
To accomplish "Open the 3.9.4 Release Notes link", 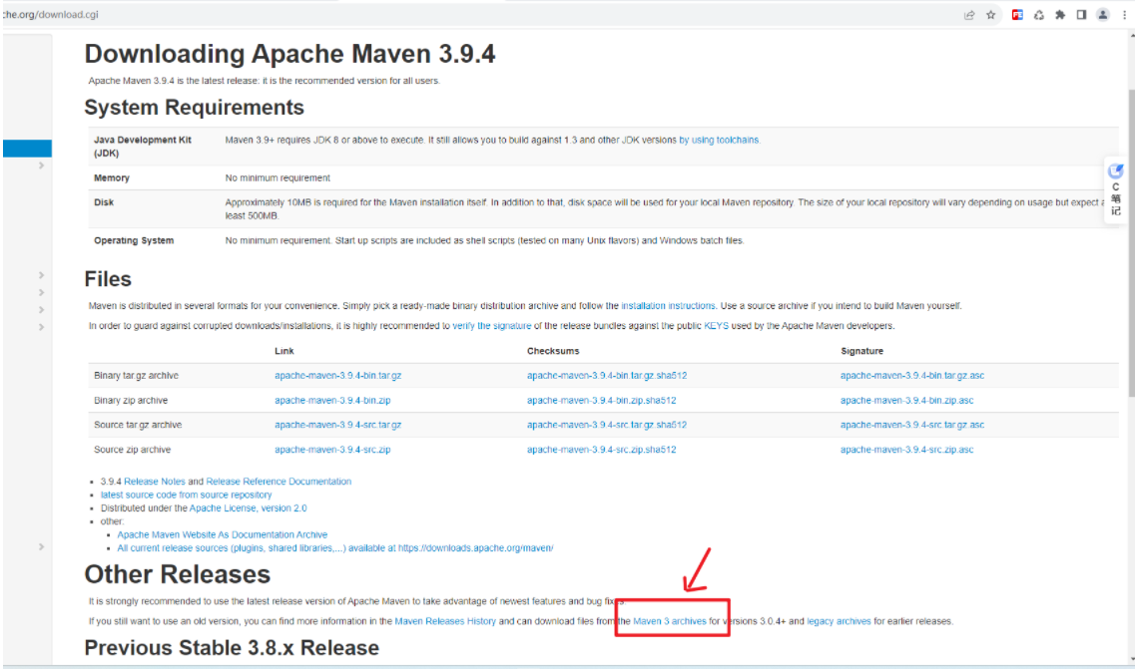I will [155, 482].
